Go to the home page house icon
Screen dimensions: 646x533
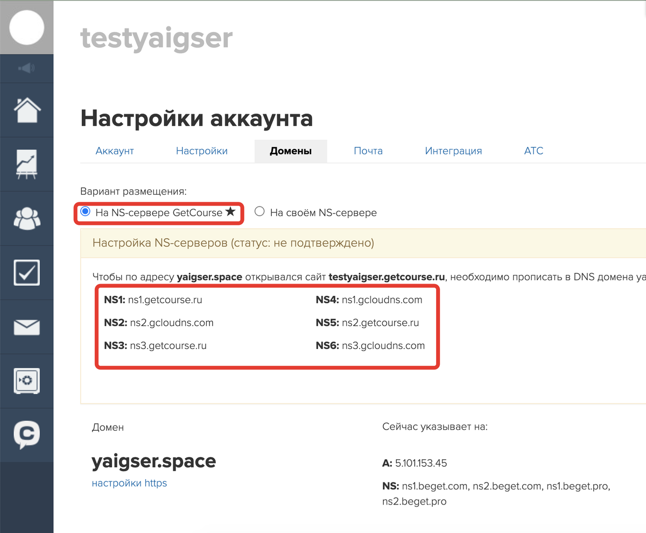pyautogui.click(x=26, y=110)
